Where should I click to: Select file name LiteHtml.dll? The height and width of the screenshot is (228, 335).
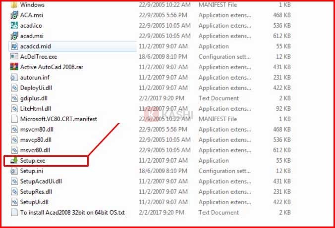36,109
